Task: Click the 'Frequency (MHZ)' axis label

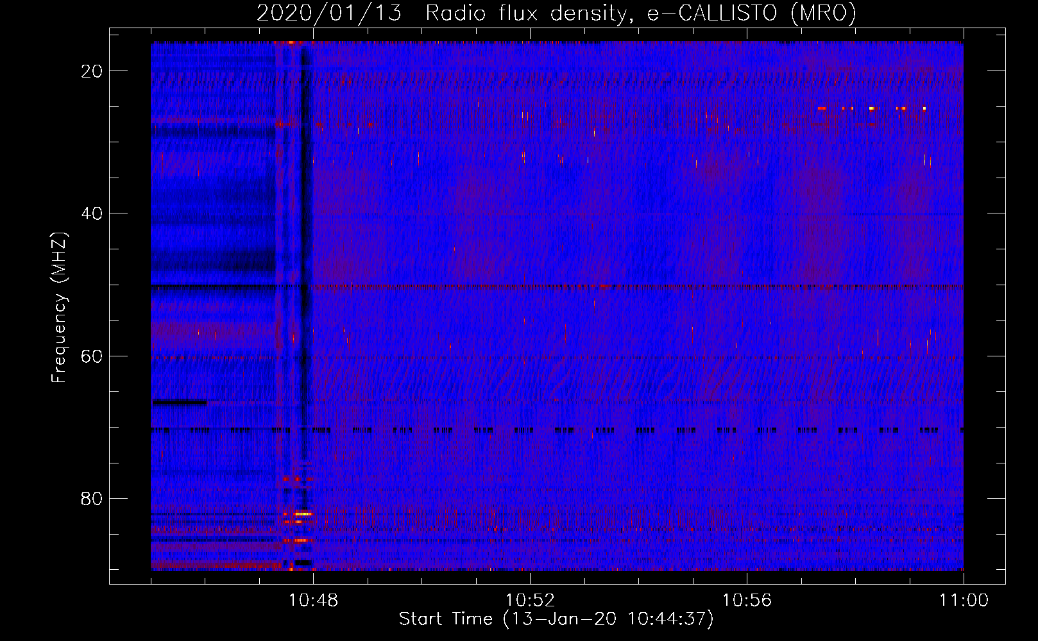Action: [x=58, y=308]
